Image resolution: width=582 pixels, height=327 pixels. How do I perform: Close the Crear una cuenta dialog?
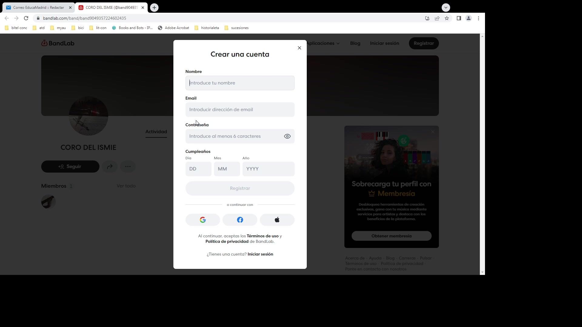coord(299,48)
